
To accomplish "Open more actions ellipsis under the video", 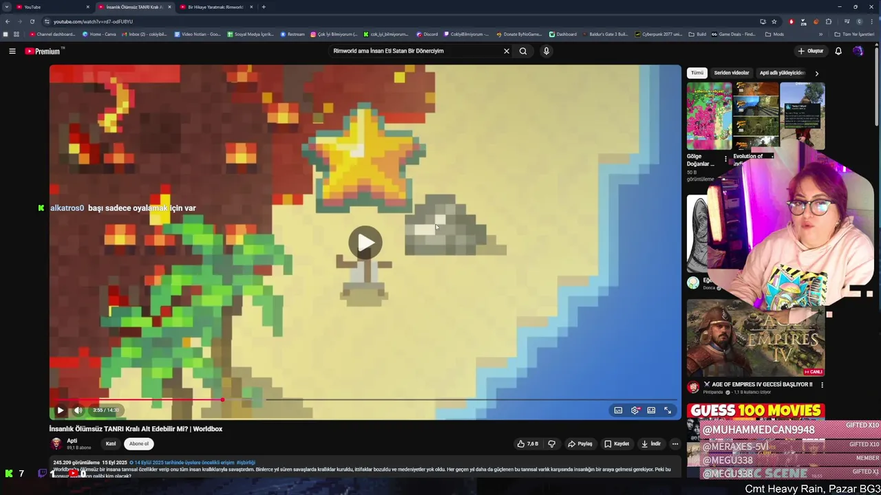I will click(x=675, y=444).
